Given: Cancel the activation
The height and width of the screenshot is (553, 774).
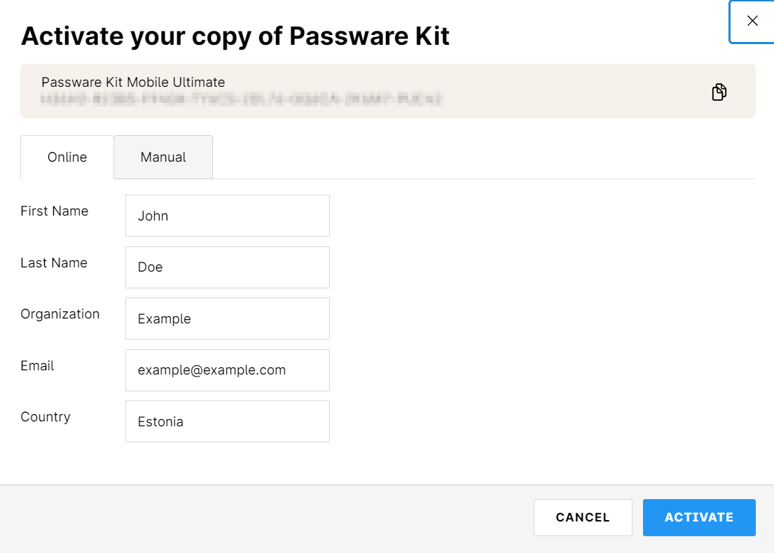Looking at the screenshot, I should point(583,517).
